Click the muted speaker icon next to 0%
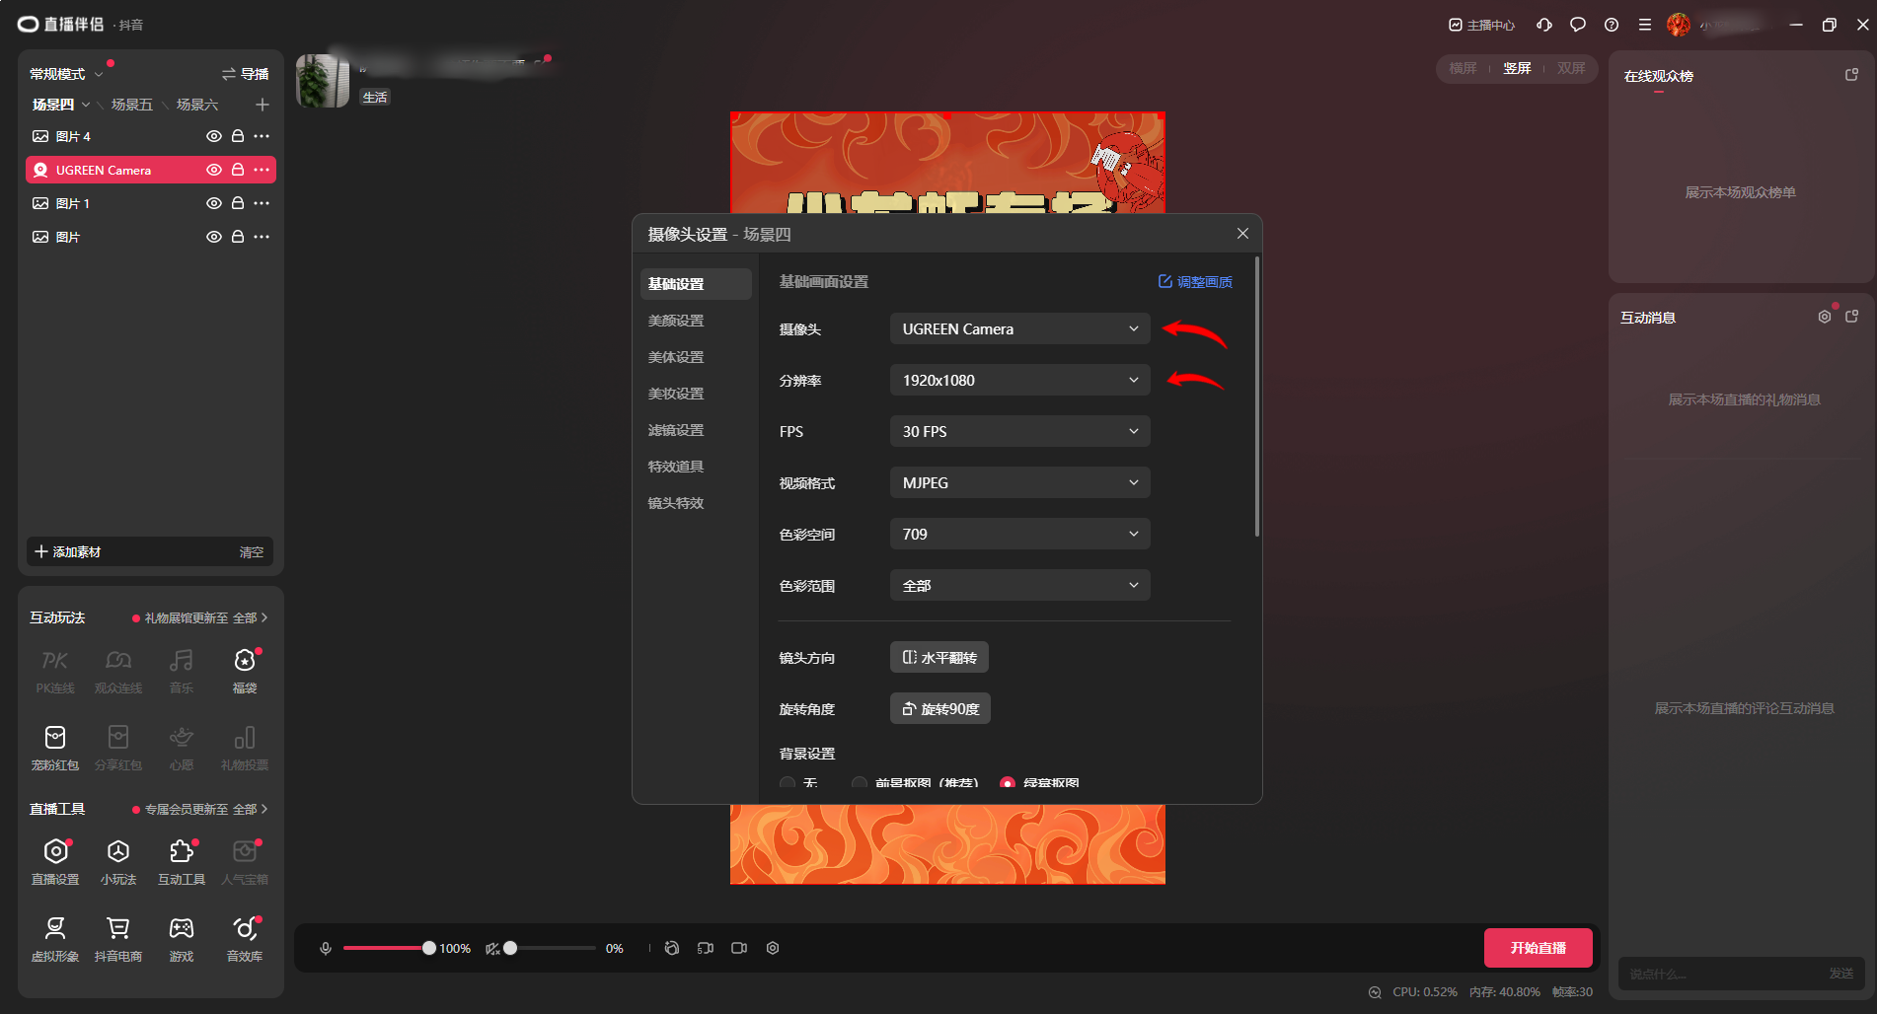1877x1014 pixels. [x=492, y=948]
